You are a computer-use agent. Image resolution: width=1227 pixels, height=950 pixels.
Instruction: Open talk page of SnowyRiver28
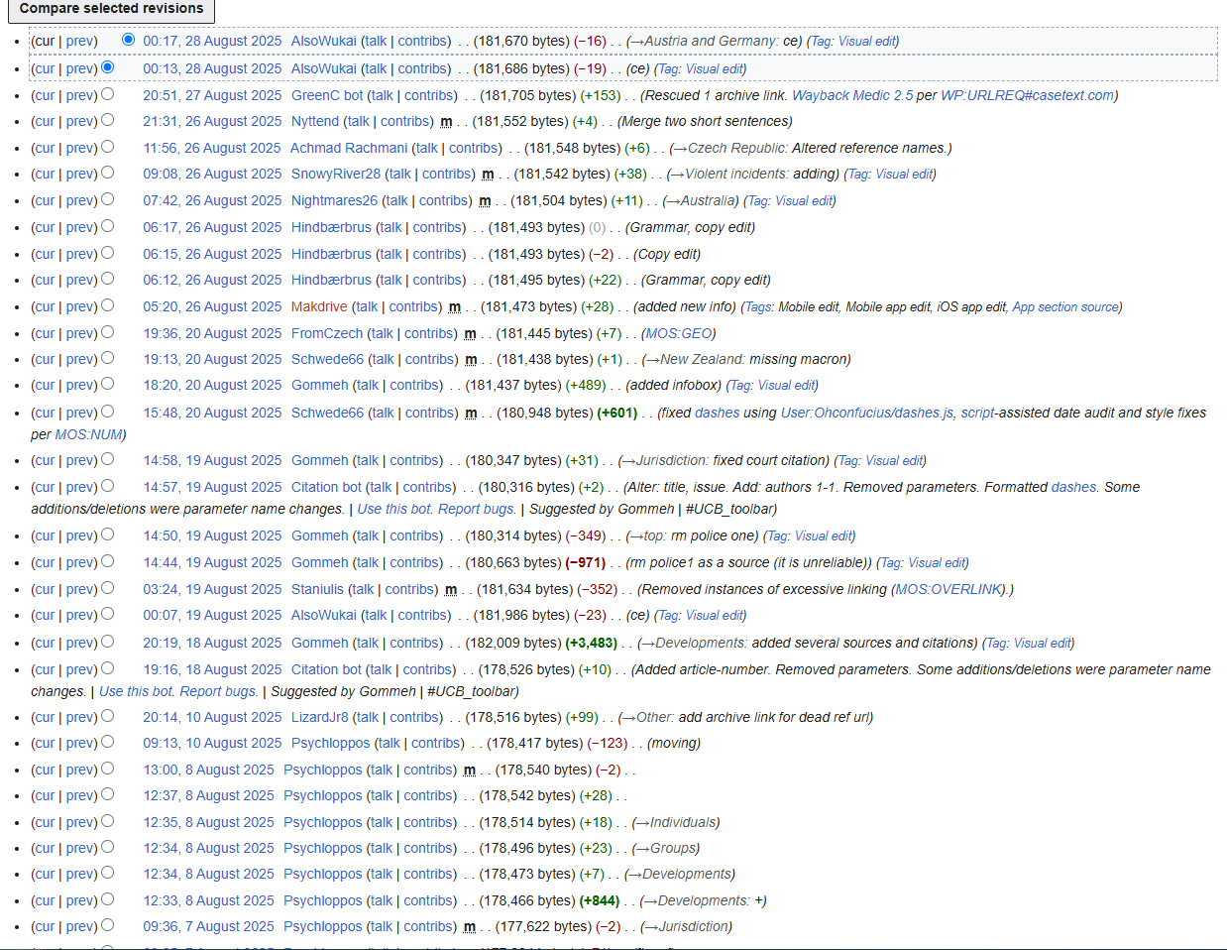(399, 174)
